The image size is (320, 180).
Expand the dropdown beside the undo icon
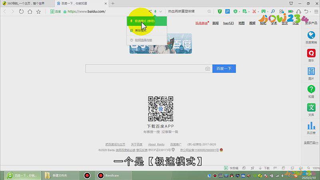310,12
